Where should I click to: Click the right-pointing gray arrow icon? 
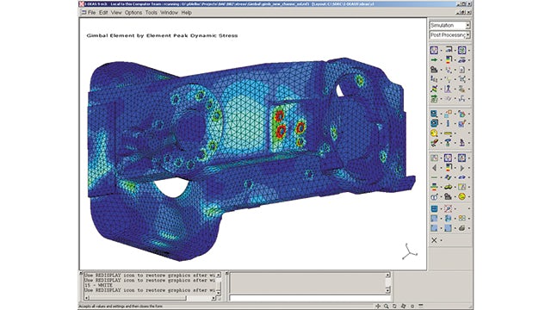click(462, 168)
